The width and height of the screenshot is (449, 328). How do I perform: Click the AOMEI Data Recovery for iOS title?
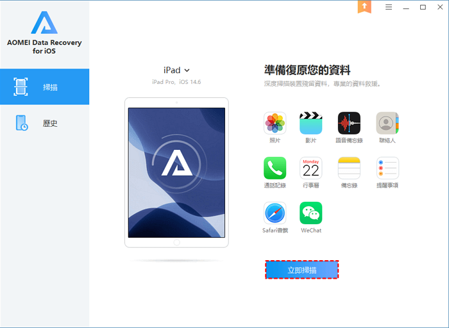tap(44, 47)
